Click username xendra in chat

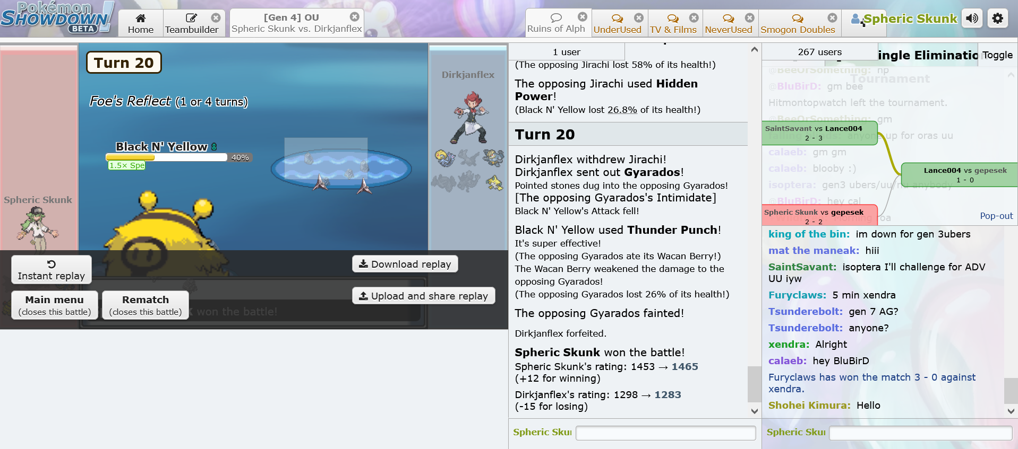tap(789, 345)
